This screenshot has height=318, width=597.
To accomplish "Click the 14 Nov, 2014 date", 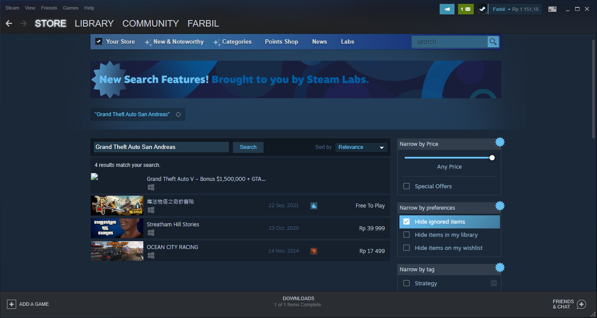I will [284, 251].
